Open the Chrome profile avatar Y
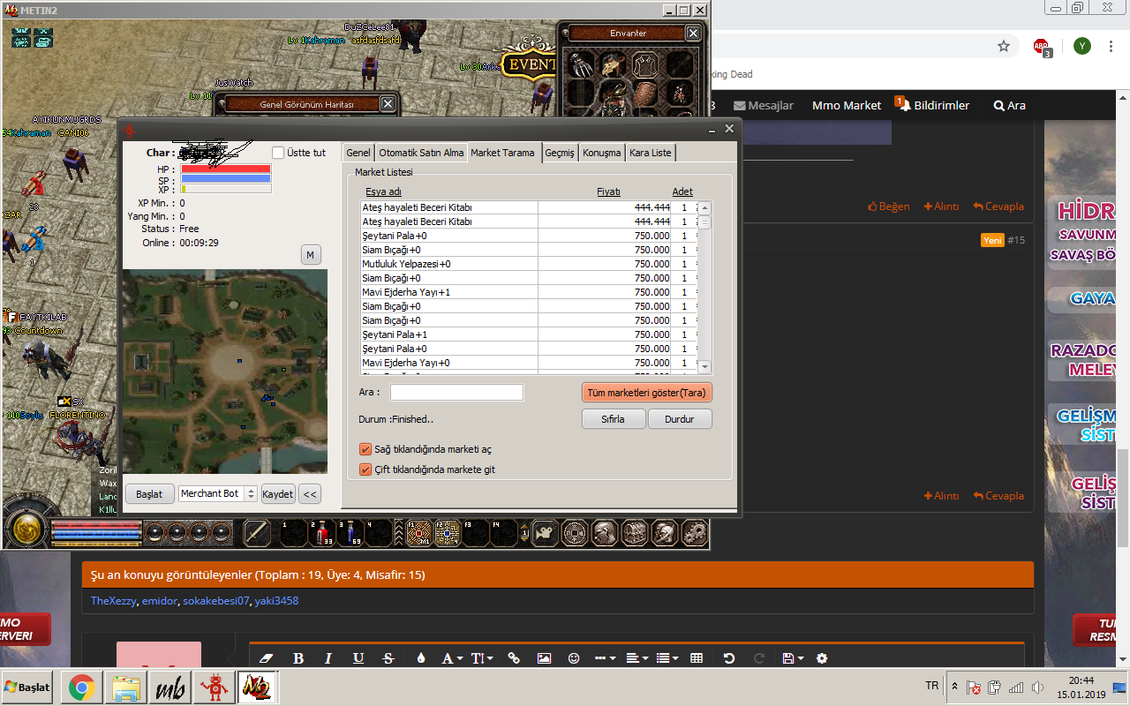 point(1081,46)
